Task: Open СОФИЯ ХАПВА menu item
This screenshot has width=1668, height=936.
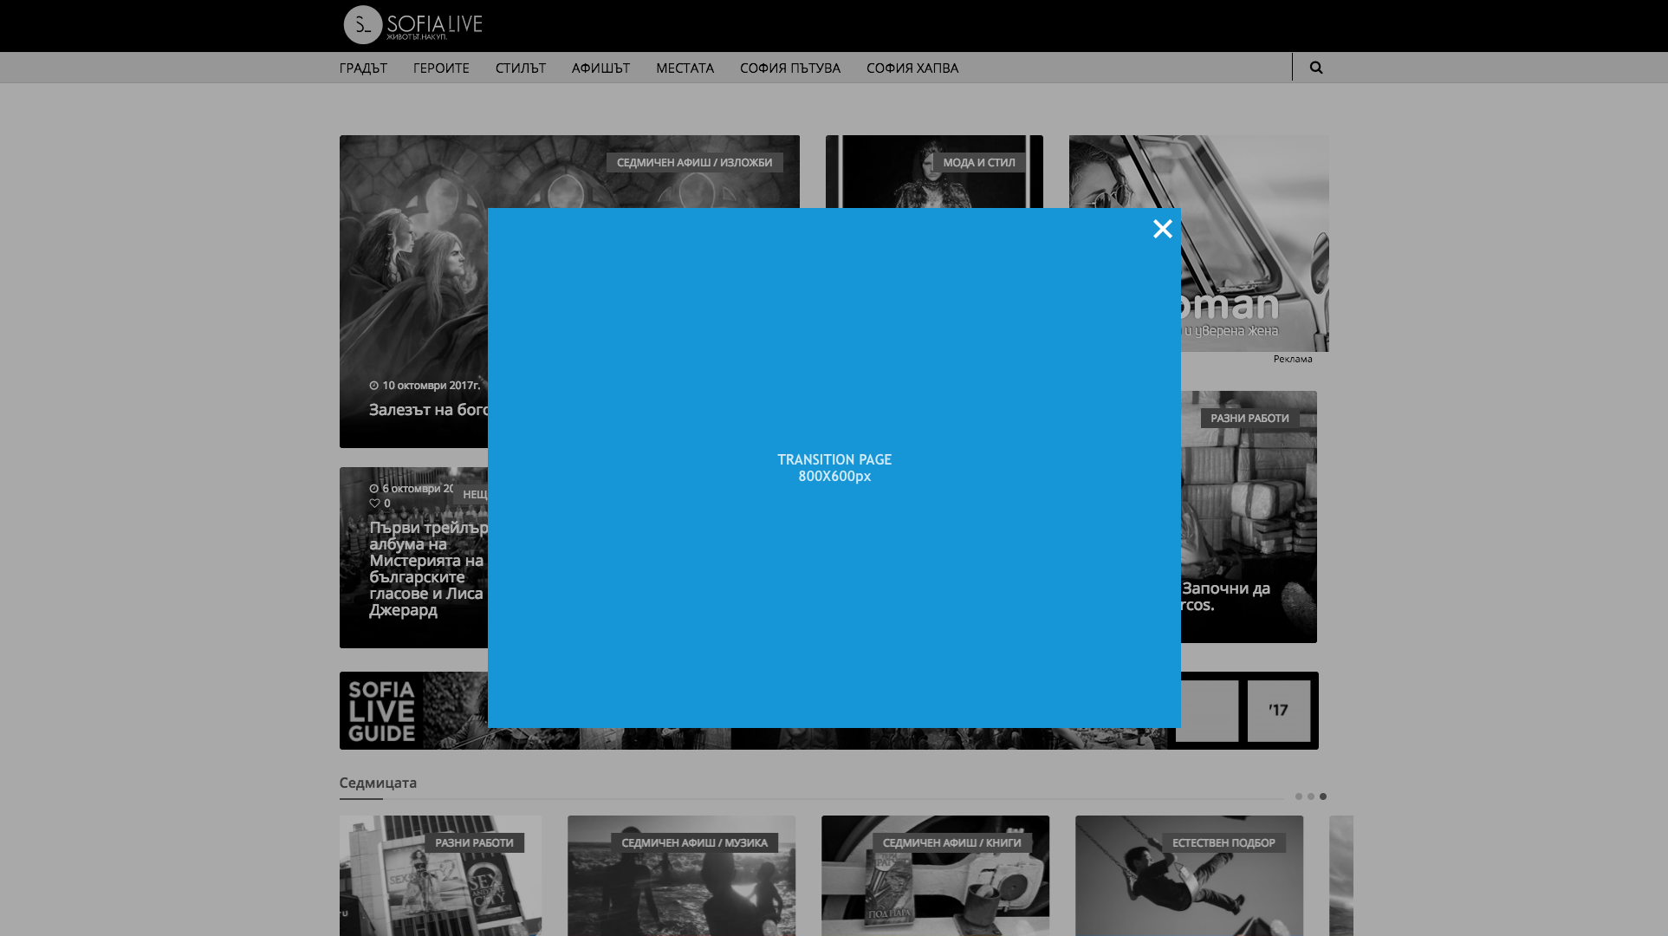Action: (912, 68)
